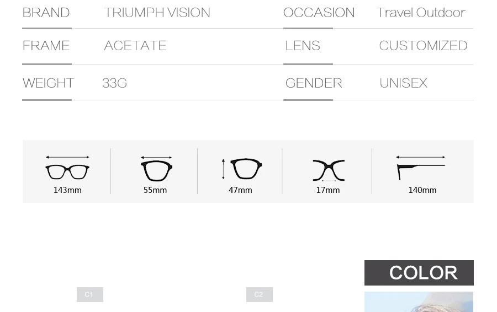Click the frame width glasses icon
497x312 pixels.
(x=67, y=168)
